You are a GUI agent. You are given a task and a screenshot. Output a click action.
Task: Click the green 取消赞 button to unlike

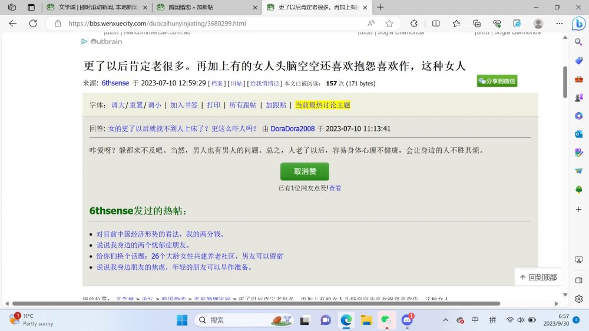click(x=305, y=171)
